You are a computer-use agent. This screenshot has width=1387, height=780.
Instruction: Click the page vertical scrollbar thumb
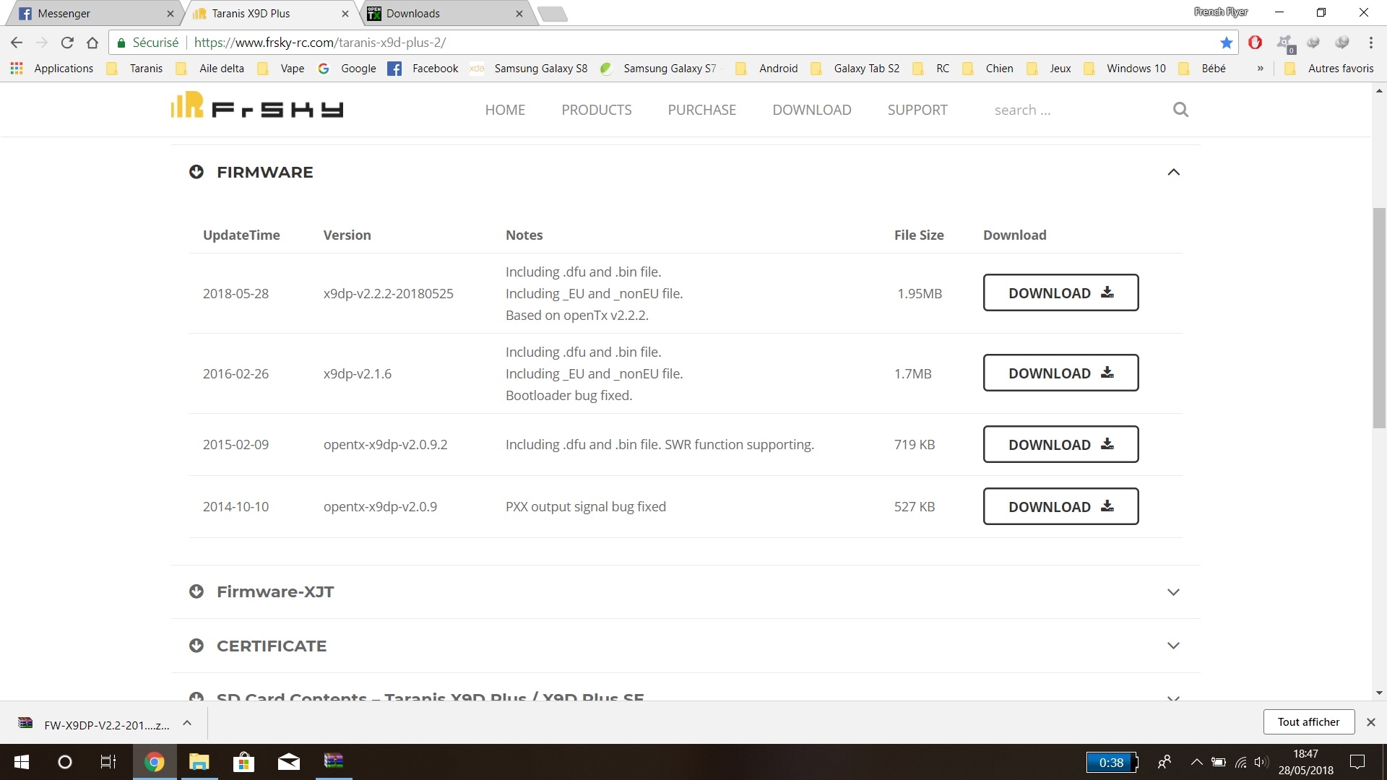tap(1379, 318)
